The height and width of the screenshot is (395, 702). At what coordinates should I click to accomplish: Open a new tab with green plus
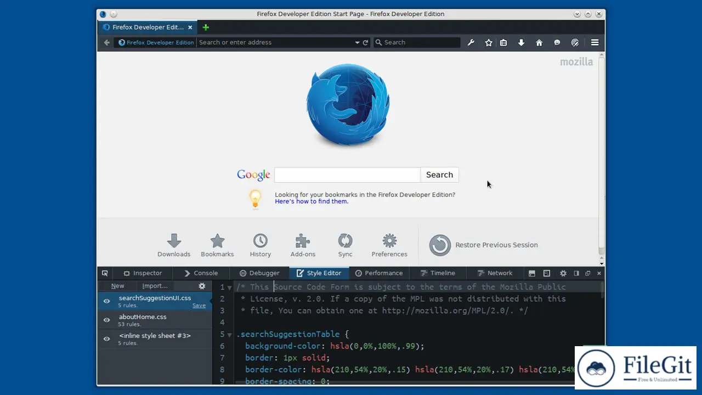click(206, 27)
